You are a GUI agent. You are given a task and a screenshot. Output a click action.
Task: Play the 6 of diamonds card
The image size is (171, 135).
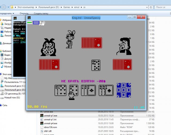(x=74, y=90)
